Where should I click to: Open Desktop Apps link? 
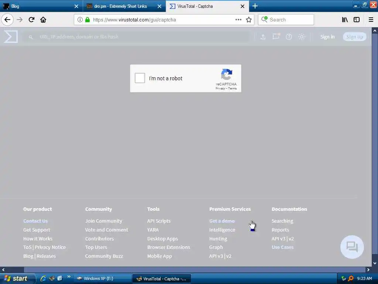(x=163, y=239)
